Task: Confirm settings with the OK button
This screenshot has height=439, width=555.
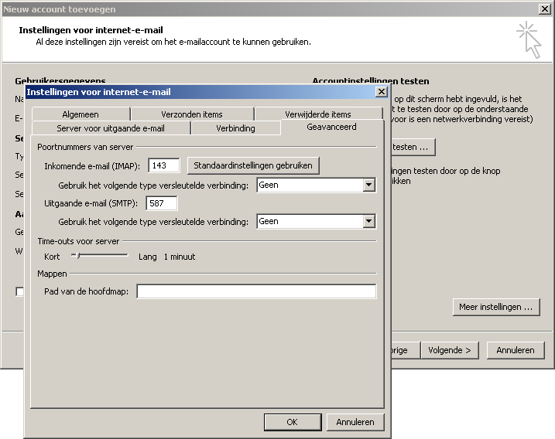Action: [292, 422]
